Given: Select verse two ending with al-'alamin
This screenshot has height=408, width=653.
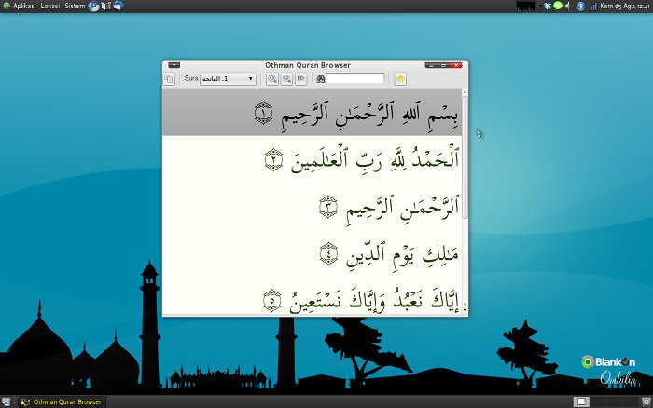Looking at the screenshot, I should click(312, 159).
